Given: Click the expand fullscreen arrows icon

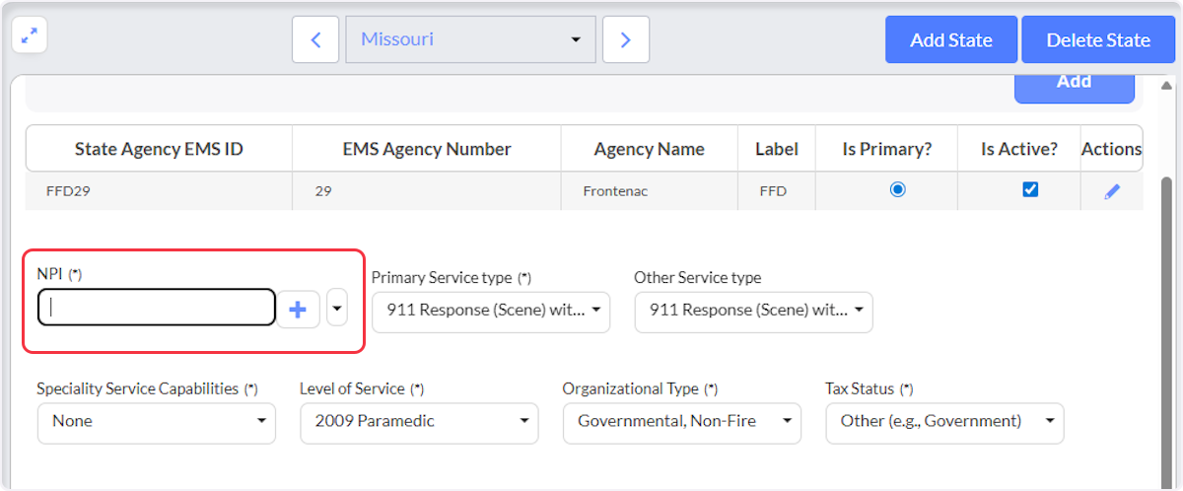Looking at the screenshot, I should point(31,35).
